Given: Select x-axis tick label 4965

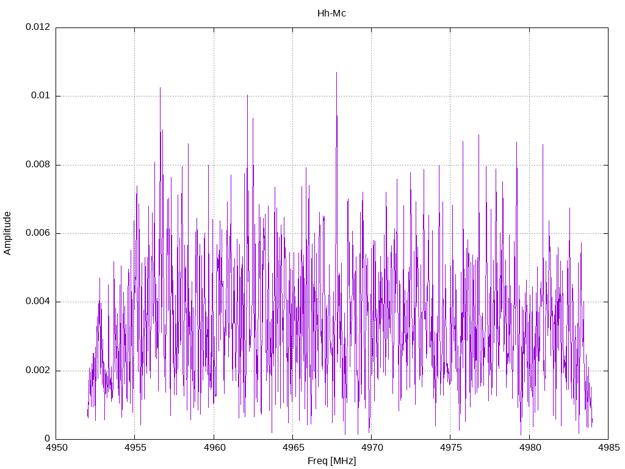Looking at the screenshot, I should (292, 448).
